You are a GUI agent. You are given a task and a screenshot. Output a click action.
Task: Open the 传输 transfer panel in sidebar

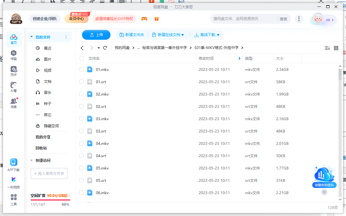pos(14,55)
